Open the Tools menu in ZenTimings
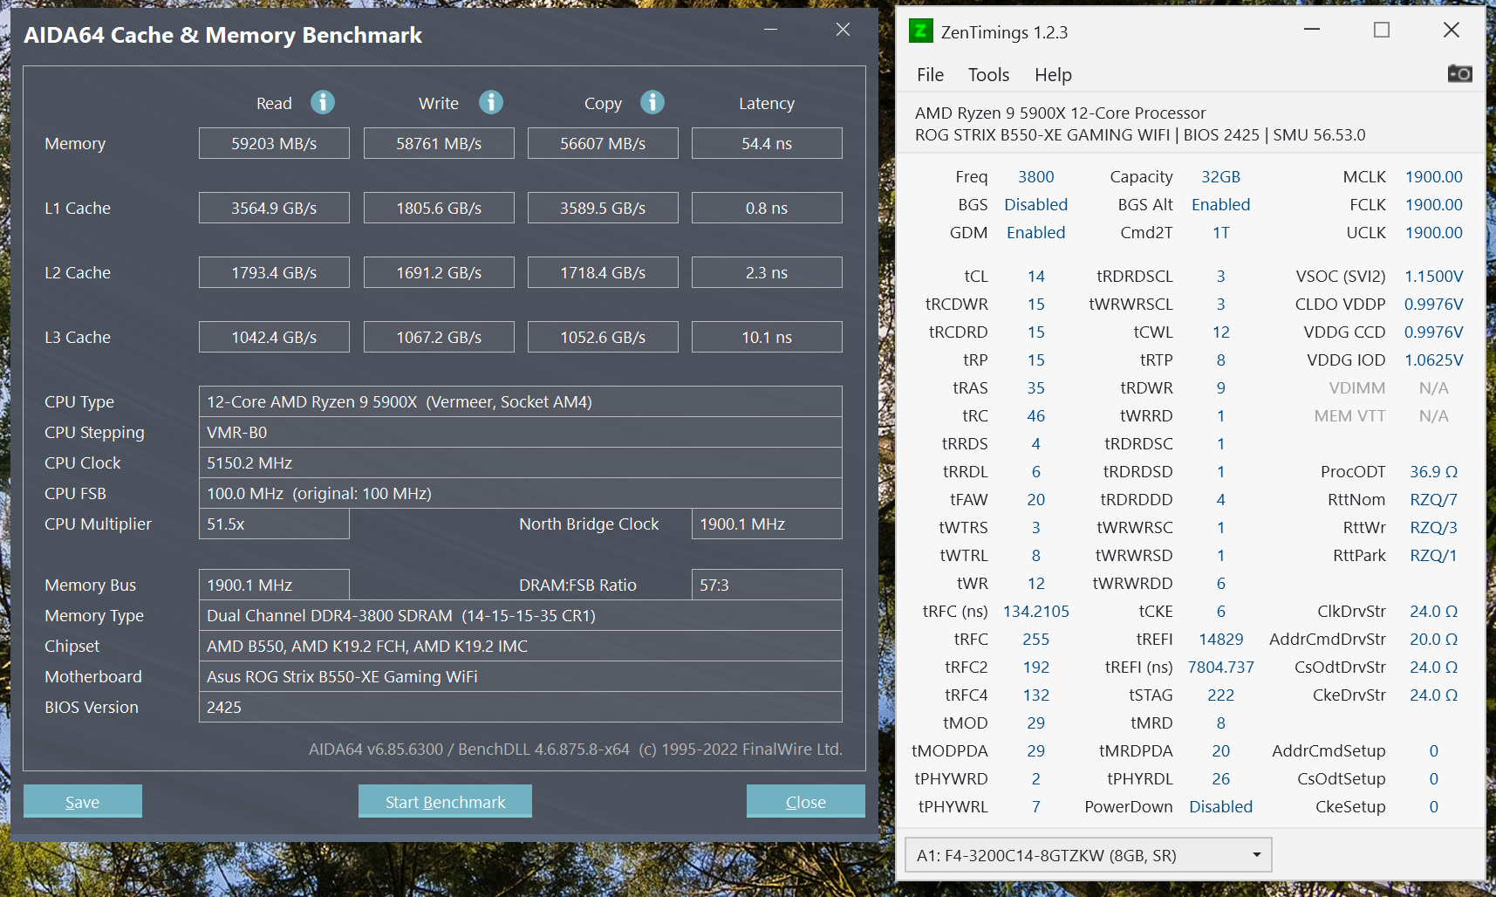 pyautogui.click(x=988, y=75)
